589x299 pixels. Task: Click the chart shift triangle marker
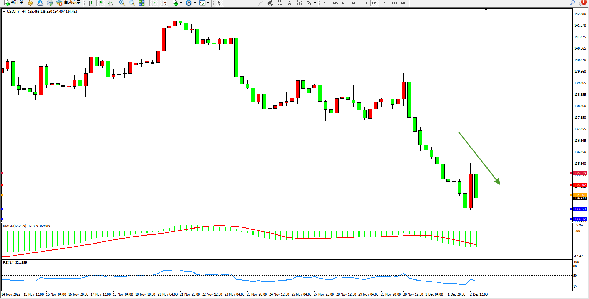pyautogui.click(x=486, y=10)
